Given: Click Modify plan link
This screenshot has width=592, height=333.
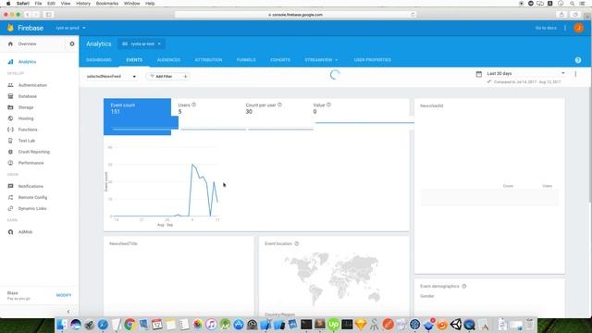Looking at the screenshot, I should coord(64,295).
